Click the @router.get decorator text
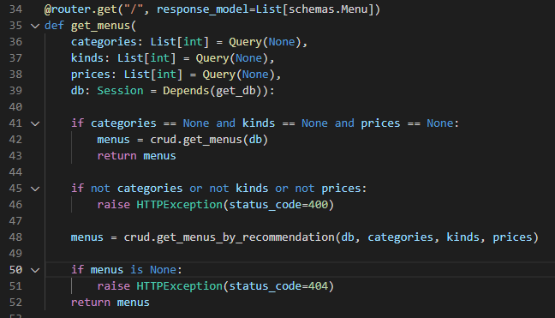 81,9
